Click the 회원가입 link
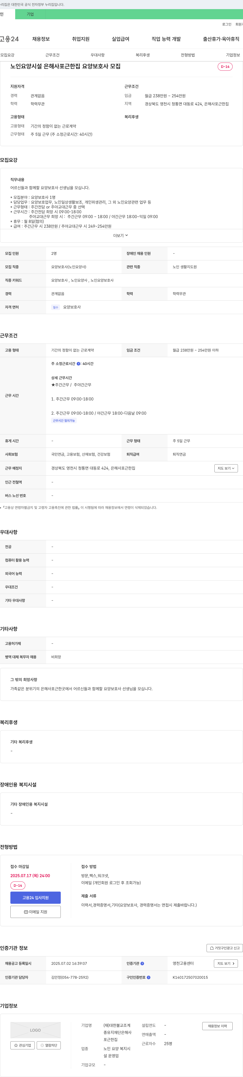 coord(239,24)
